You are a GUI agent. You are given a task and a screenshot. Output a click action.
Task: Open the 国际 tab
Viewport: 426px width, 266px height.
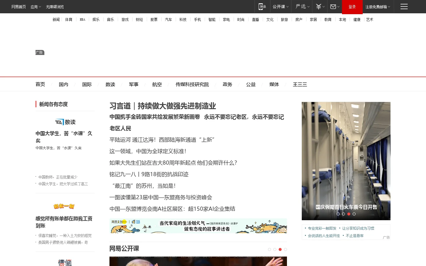(x=87, y=84)
